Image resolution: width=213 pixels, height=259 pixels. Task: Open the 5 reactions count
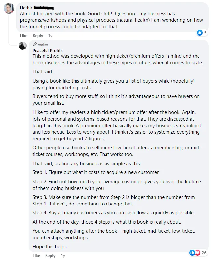point(205,33)
